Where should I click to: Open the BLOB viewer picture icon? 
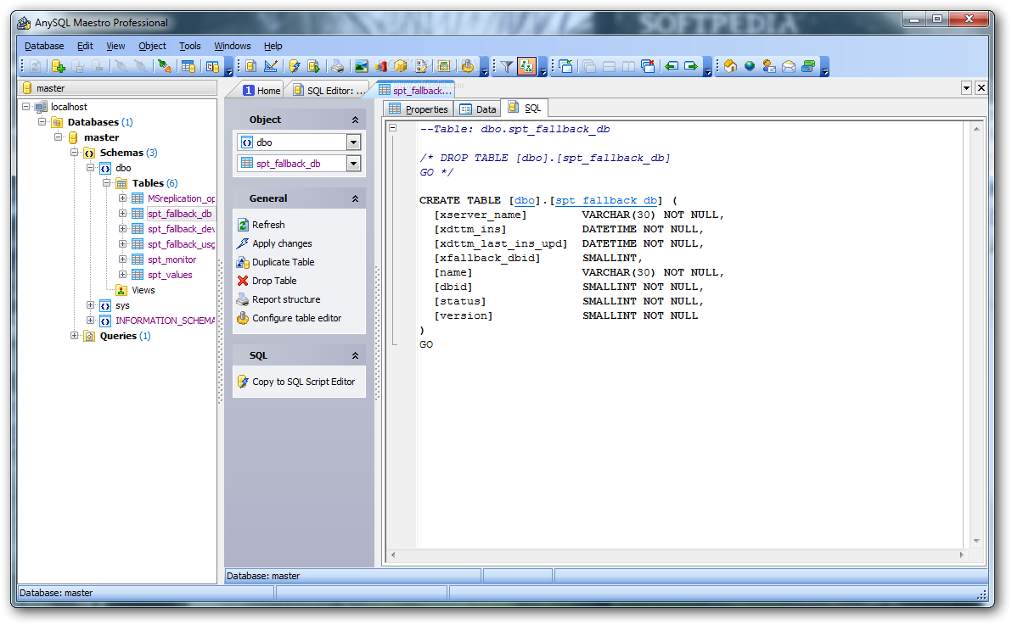(x=362, y=66)
